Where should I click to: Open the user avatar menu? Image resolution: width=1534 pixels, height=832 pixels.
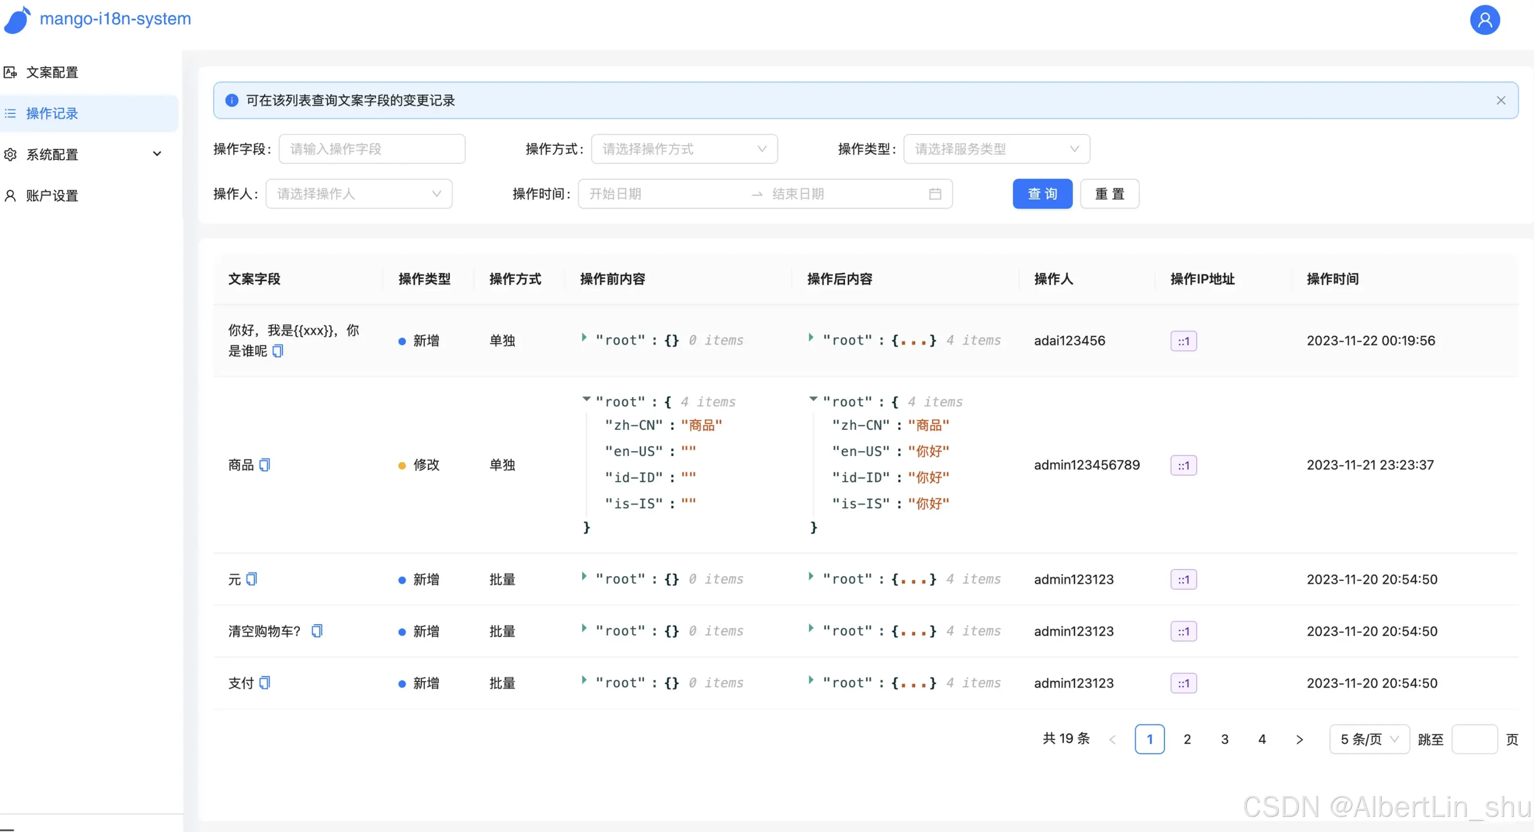point(1484,20)
